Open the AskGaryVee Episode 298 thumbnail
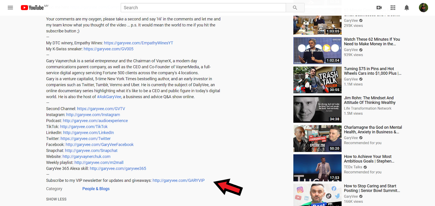This screenshot has height=206, width=435. point(317,139)
